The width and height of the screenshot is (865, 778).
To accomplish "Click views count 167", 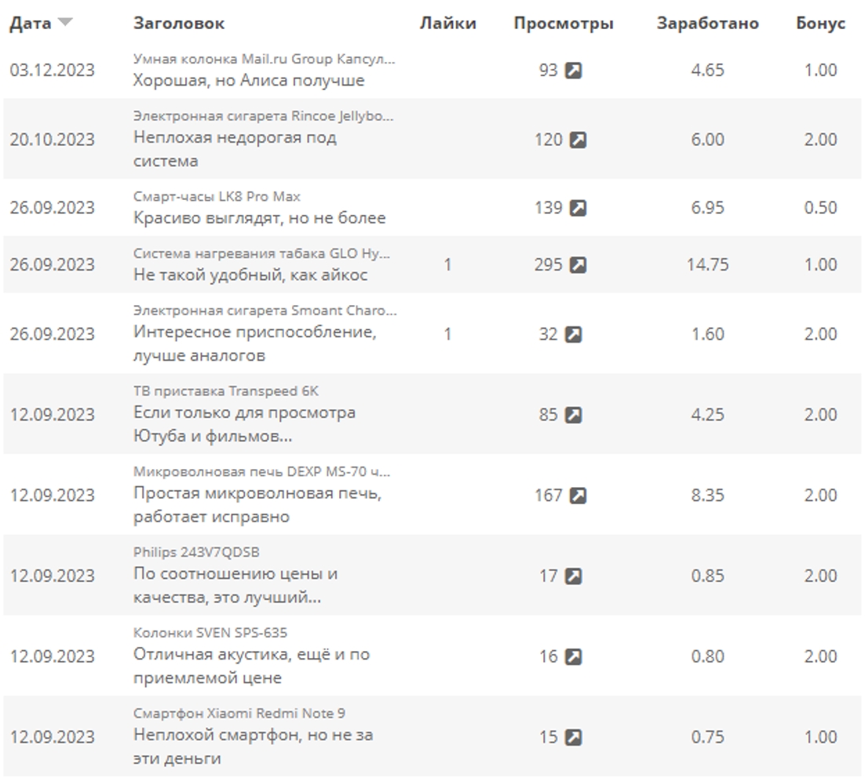I will (549, 496).
